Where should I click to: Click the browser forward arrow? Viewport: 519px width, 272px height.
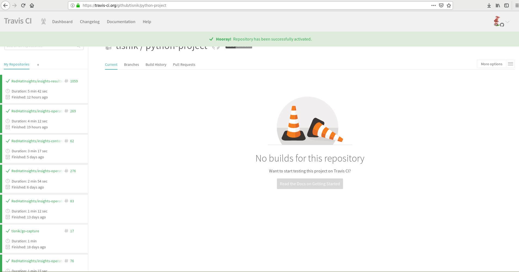(14, 5)
